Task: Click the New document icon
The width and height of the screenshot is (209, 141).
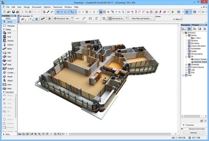Action: coord(5,12)
